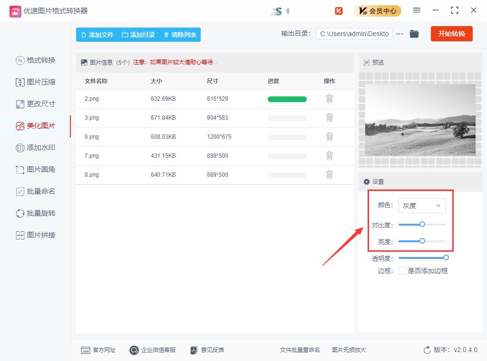The image size is (487, 361).
Task: Delete 6.png using its trash icon
Action: (330, 137)
